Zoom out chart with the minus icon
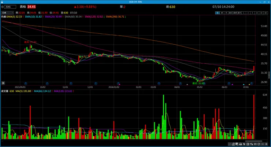Screen dimensions: 271x147 (x=263, y=144)
